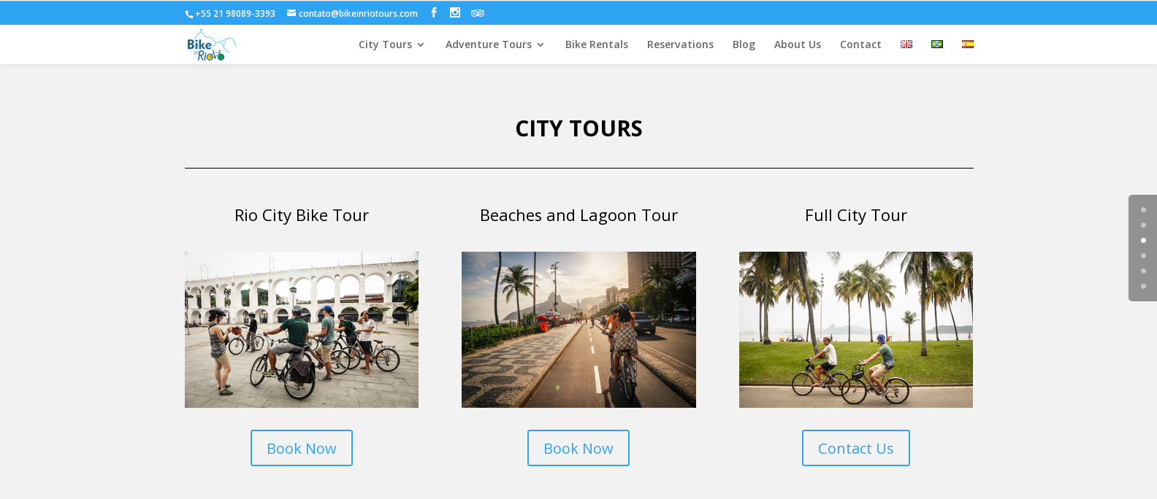Select the first side navigation dot

tap(1143, 210)
